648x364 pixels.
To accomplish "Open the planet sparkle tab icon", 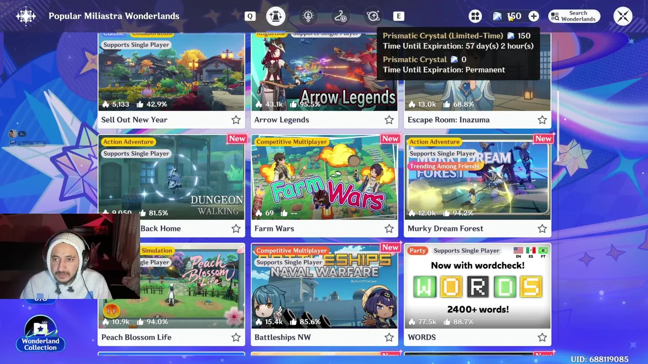I will pyautogui.click(x=373, y=16).
